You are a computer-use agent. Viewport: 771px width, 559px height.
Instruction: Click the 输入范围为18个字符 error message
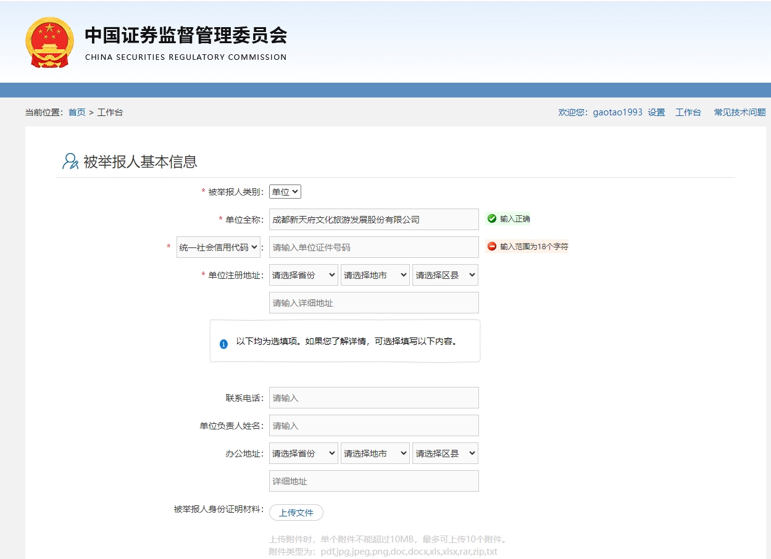534,247
